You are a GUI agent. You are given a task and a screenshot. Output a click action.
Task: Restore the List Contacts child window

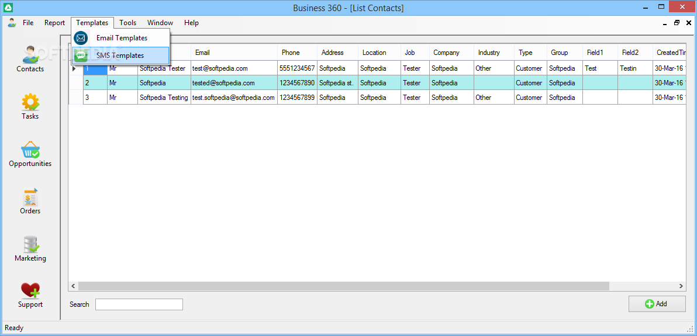coord(677,23)
